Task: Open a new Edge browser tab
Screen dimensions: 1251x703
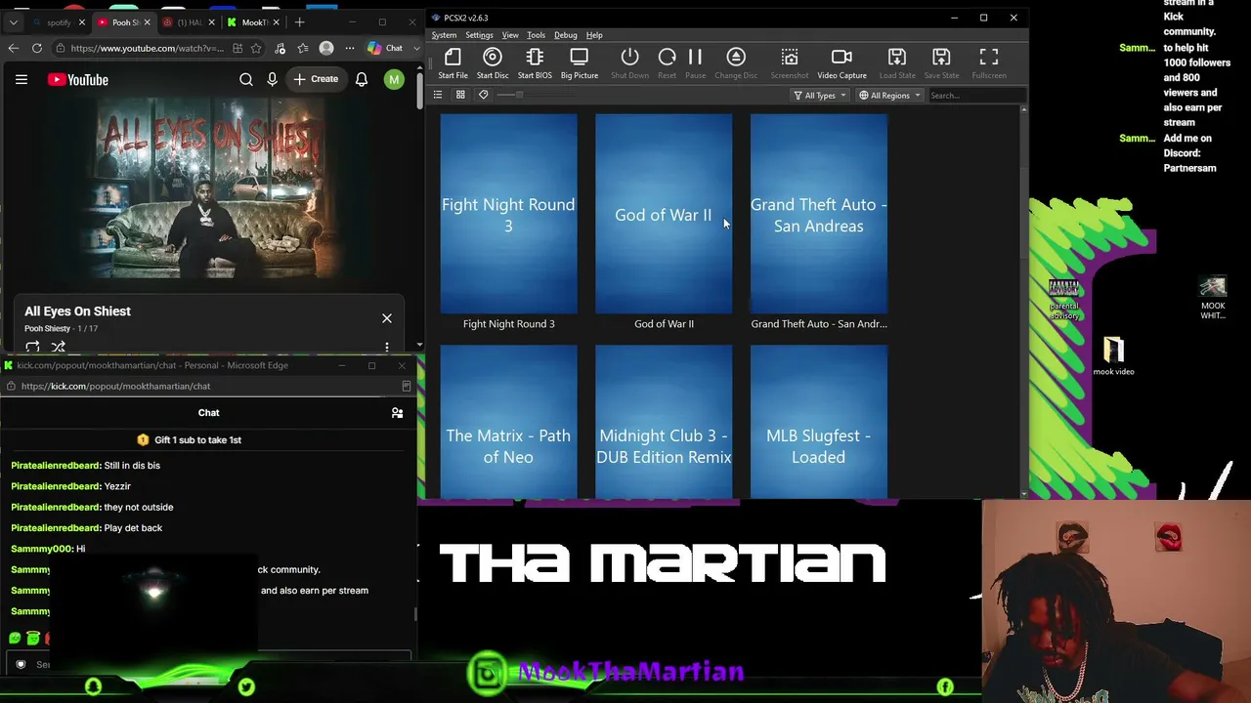Action: (x=299, y=21)
